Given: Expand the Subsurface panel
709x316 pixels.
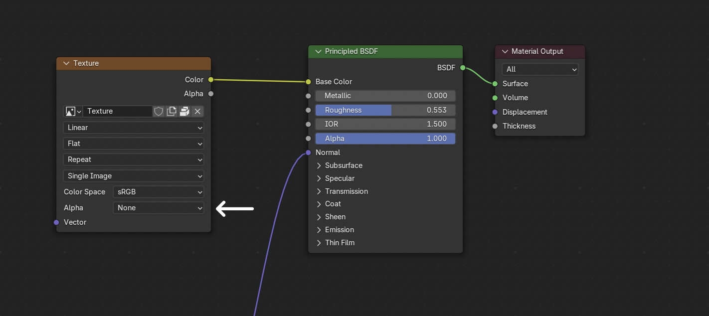Looking at the screenshot, I should (x=319, y=165).
